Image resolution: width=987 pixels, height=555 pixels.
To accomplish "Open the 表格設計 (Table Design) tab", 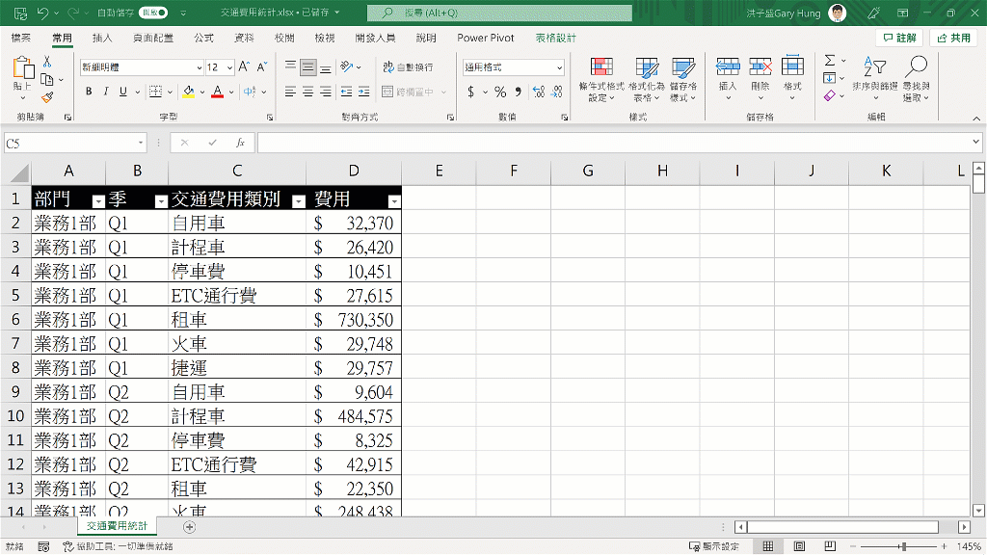I will tap(556, 38).
